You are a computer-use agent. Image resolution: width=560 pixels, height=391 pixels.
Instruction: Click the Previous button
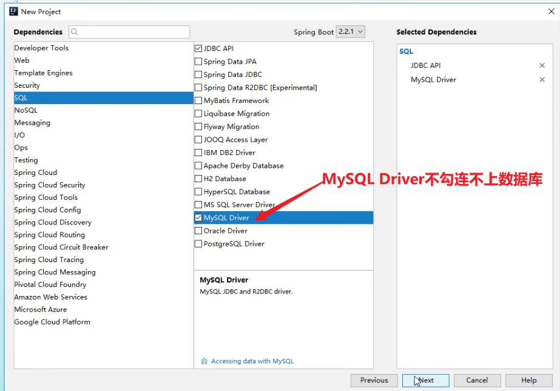pyautogui.click(x=374, y=380)
